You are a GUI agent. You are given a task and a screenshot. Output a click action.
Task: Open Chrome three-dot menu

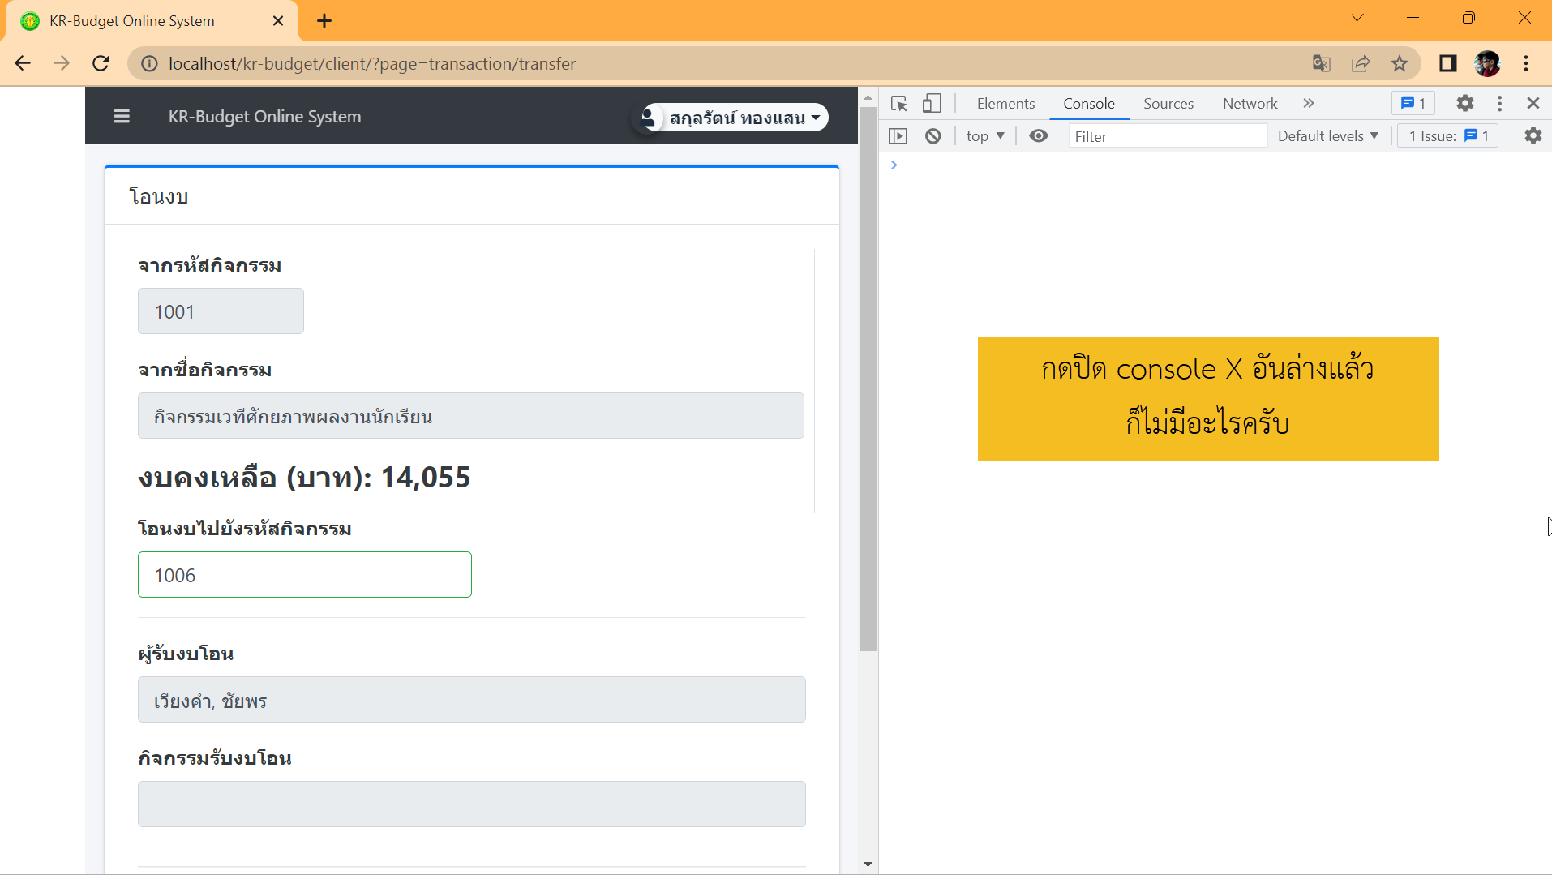point(1526,63)
